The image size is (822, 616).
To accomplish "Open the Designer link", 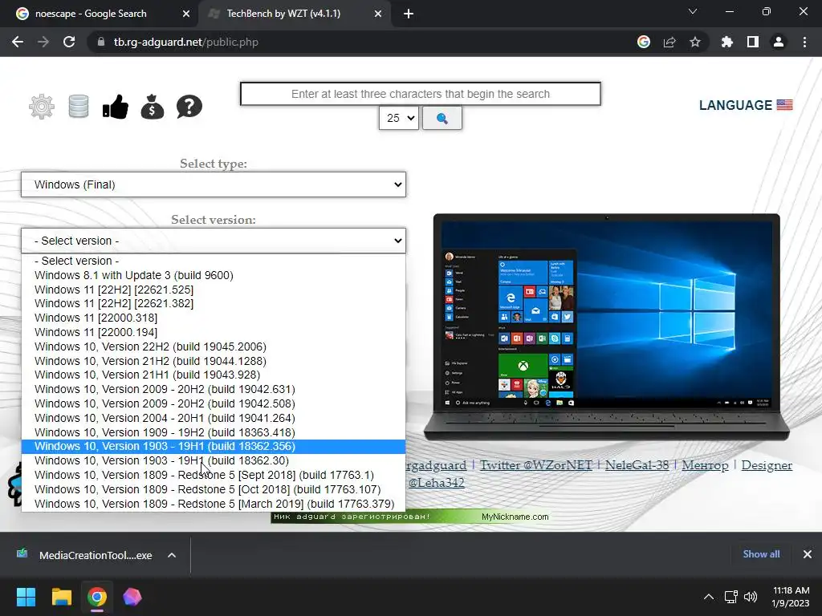I will [x=767, y=465].
